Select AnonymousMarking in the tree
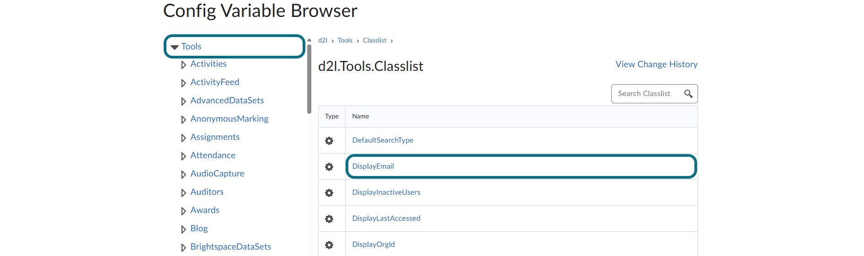This screenshot has height=256, width=864. 229,119
